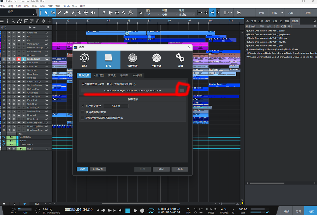Toggle autoscroll arrow in toolbar
This screenshot has width=317, height=215.
click(212, 13)
